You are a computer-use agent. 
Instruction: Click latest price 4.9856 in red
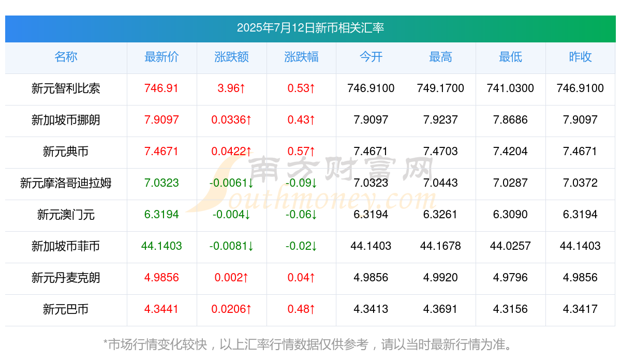pos(161,278)
